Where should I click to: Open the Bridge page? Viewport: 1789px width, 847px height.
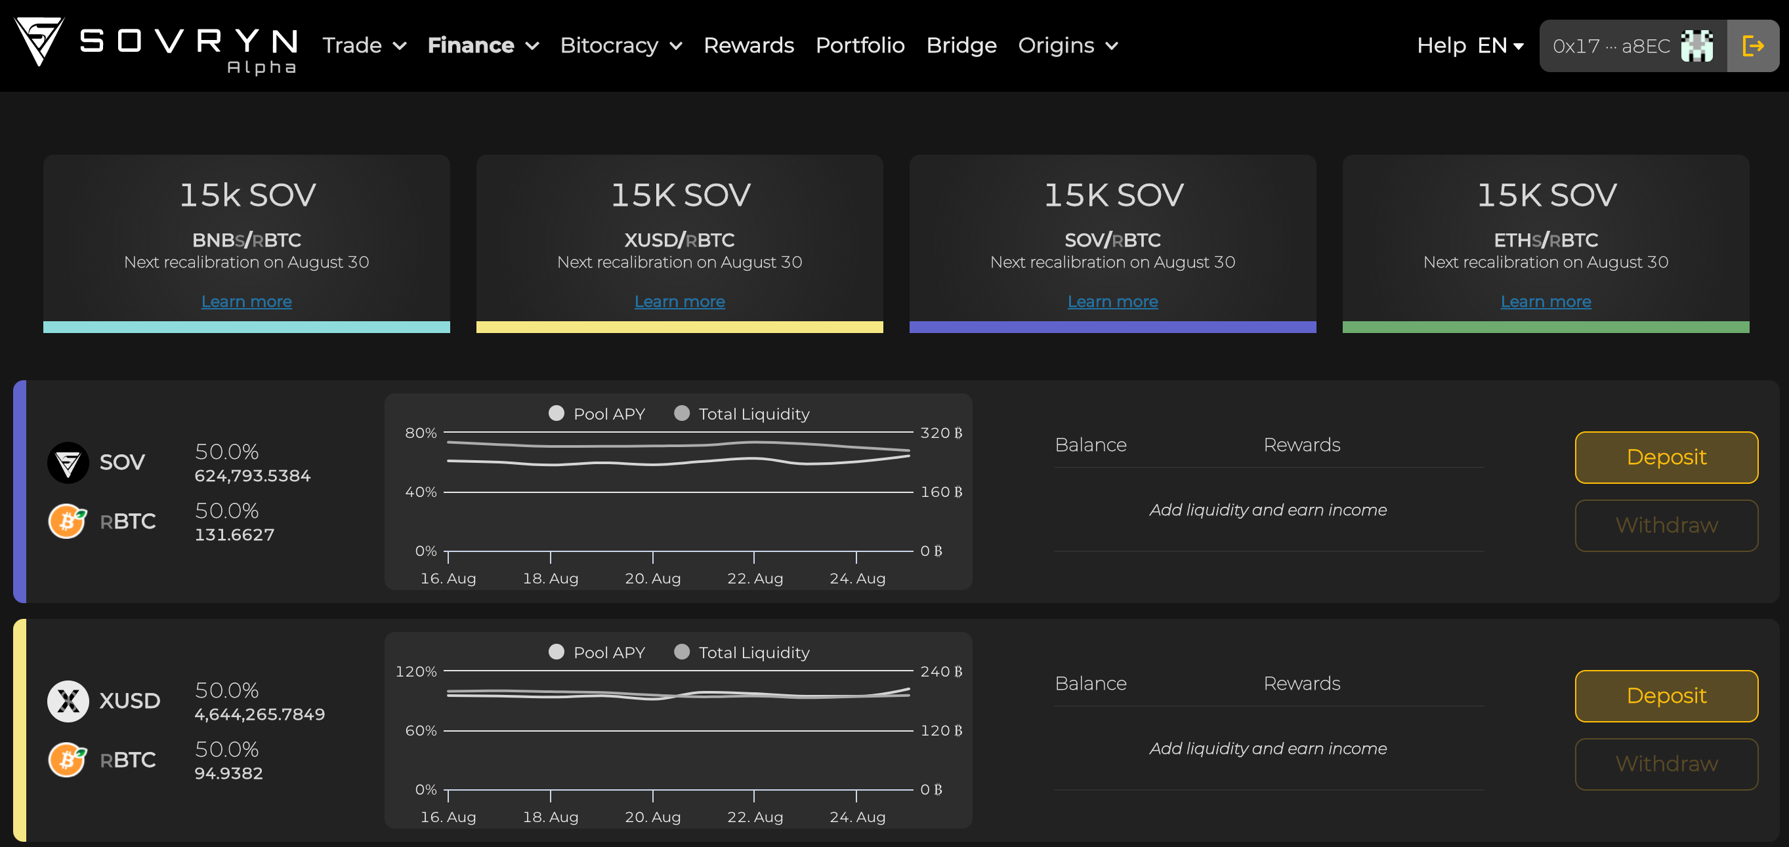click(961, 46)
